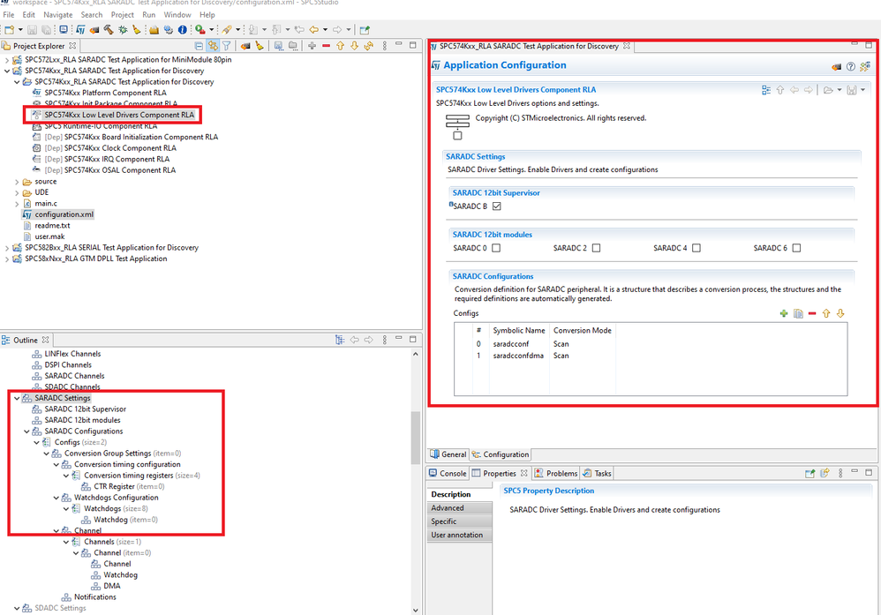Click the down arrow in Project Explorer toolbar

tap(354, 46)
